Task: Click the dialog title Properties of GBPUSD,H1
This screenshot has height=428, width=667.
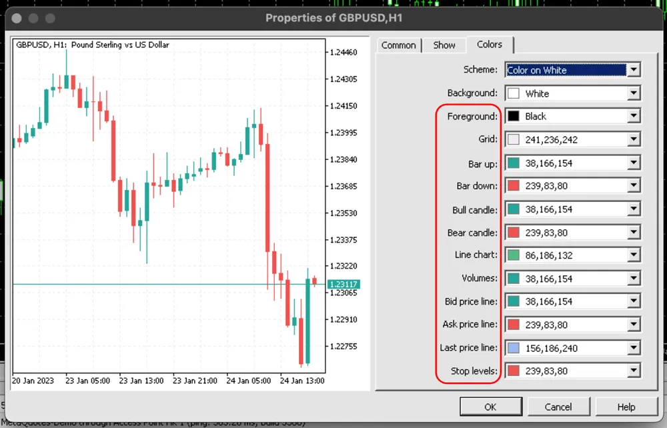Action: pos(334,18)
